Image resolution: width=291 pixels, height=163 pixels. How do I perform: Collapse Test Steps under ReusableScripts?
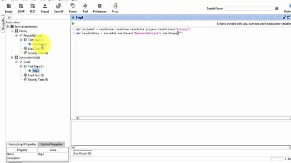point(21,40)
